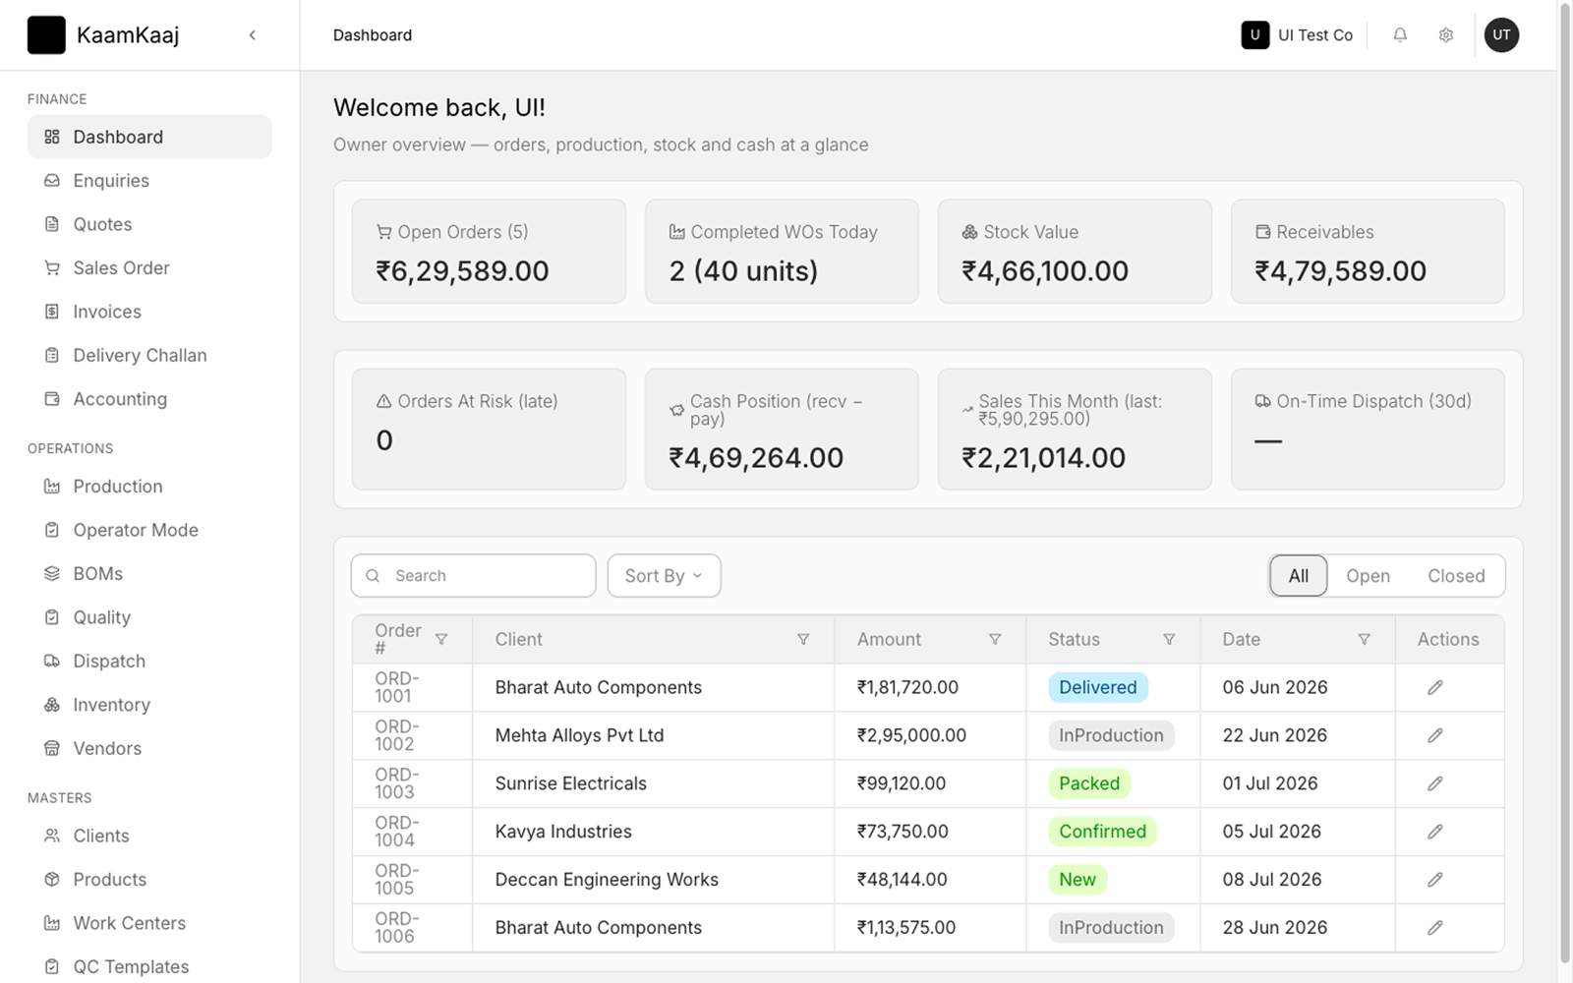
Task: Switch company via UI Test Co selector
Action: (x=1298, y=35)
